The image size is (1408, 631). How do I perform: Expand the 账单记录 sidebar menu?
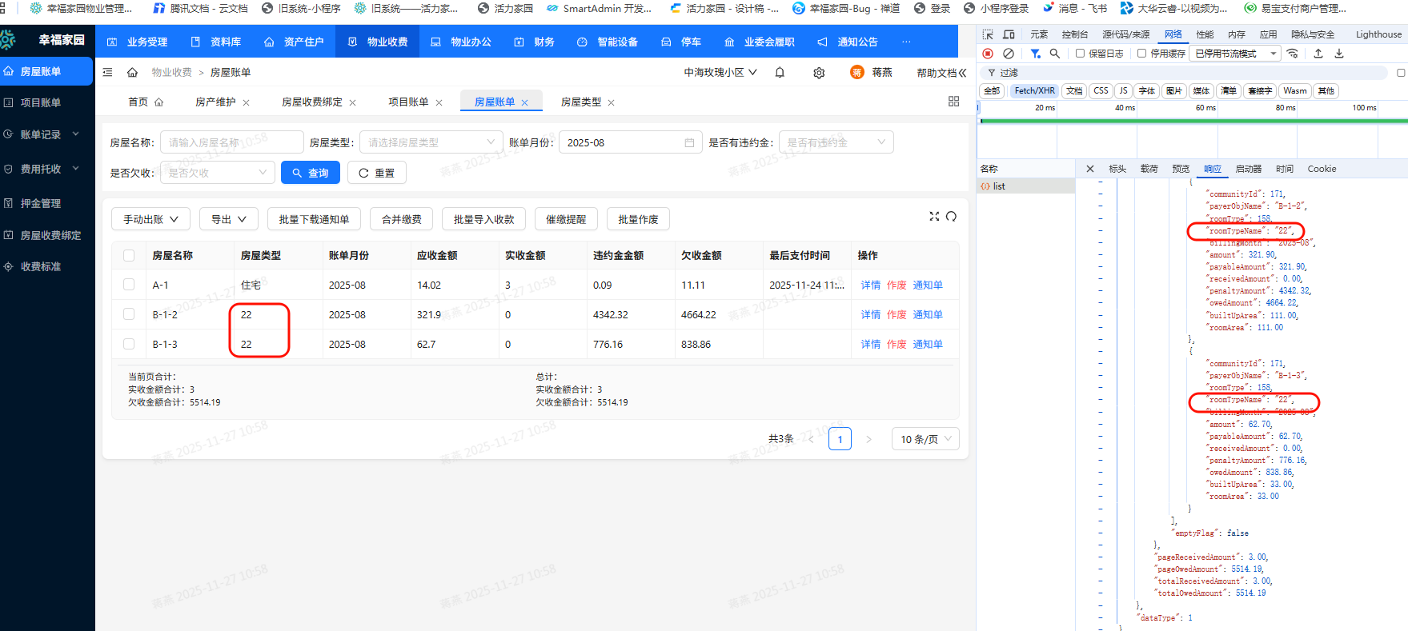point(46,134)
